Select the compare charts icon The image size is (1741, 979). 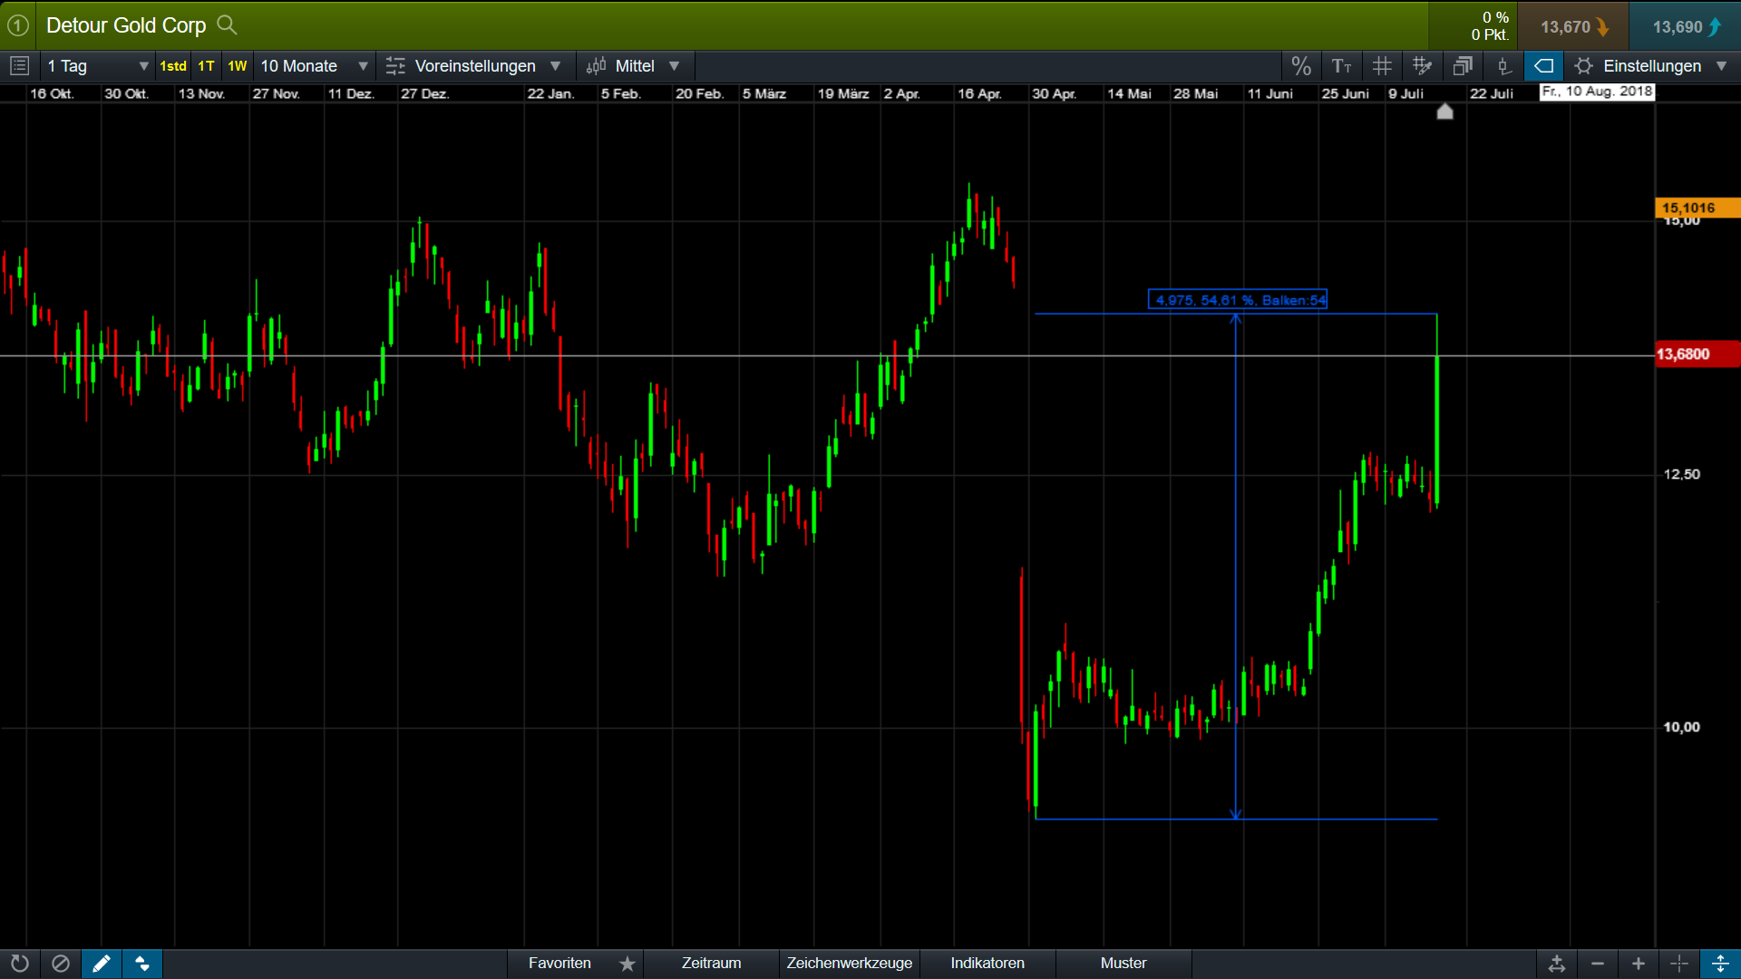[1463, 65]
